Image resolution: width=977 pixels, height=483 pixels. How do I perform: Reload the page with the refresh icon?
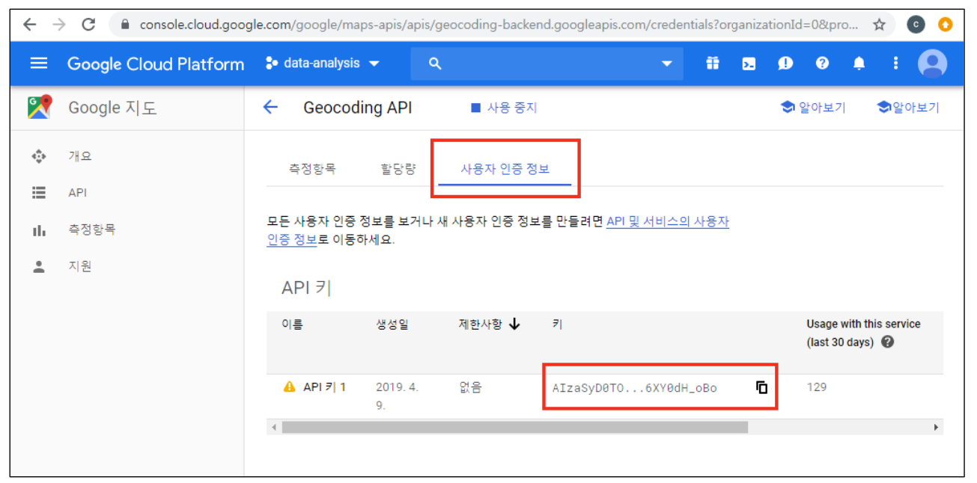click(88, 25)
